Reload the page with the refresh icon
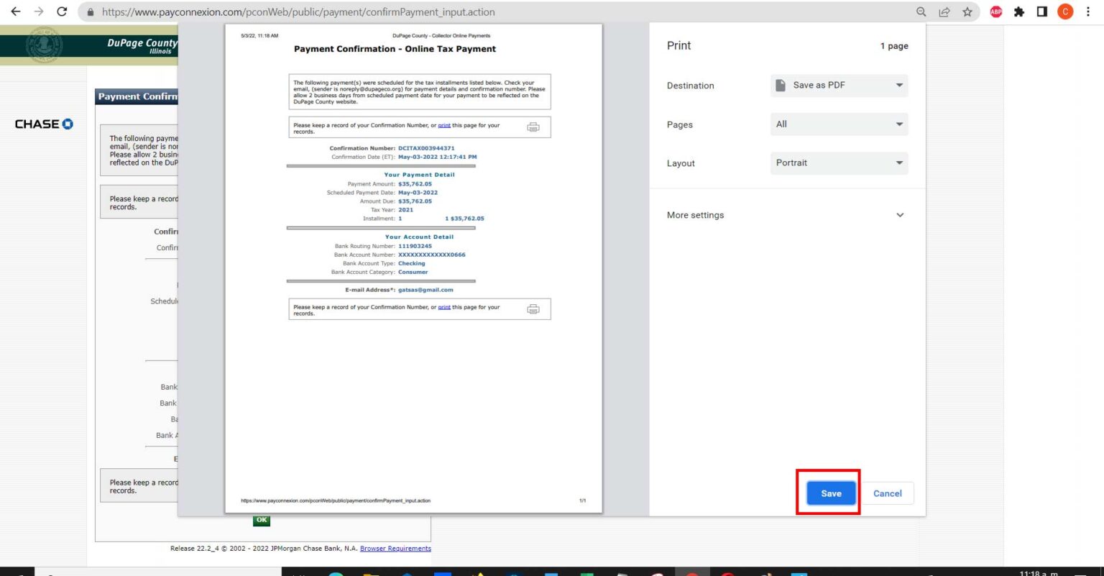The width and height of the screenshot is (1104, 576). 62,12
